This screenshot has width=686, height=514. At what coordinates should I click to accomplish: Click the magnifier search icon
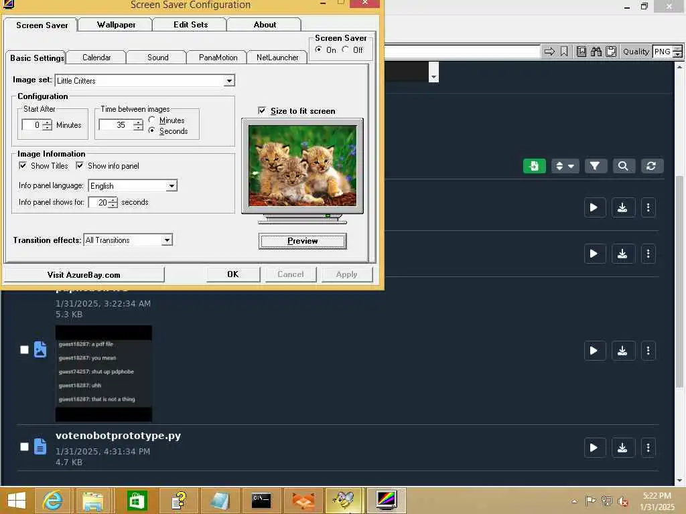click(623, 166)
